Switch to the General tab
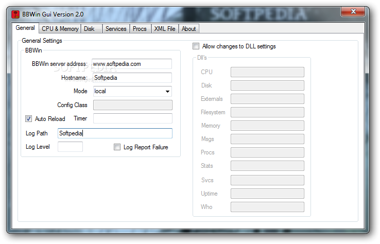This screenshot has width=380, height=244. (x=25, y=28)
